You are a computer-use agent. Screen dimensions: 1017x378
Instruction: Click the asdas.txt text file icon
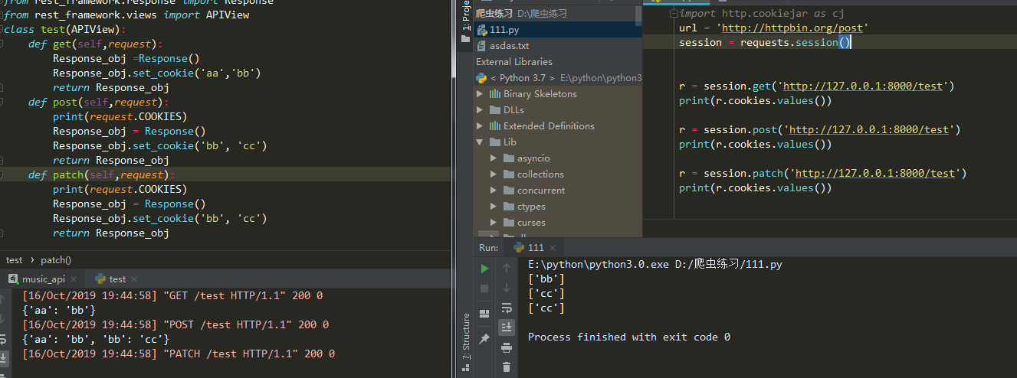482,46
